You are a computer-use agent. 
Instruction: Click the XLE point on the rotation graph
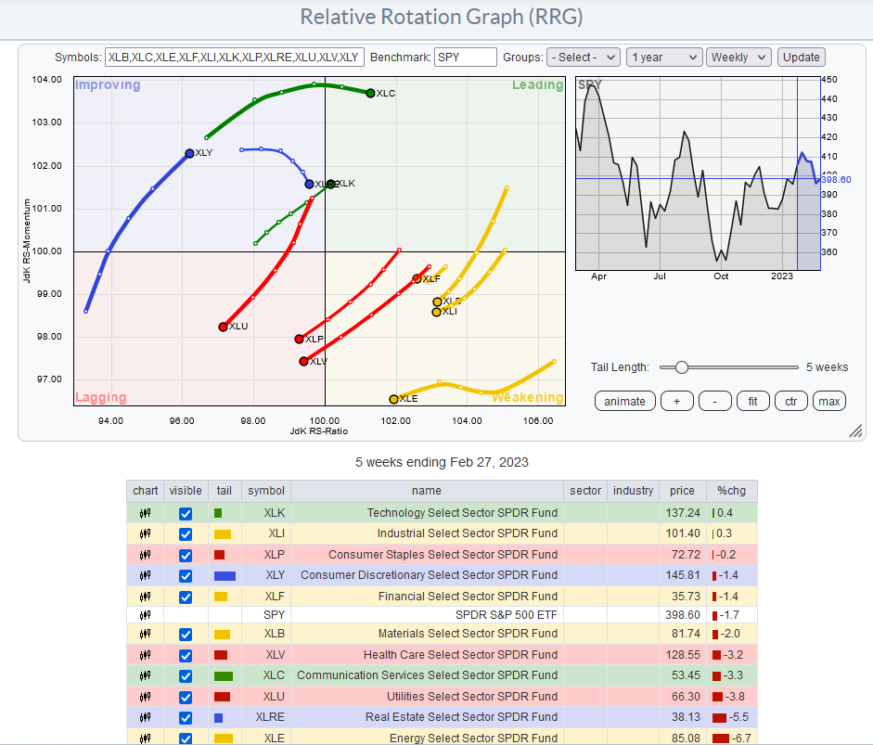point(393,399)
